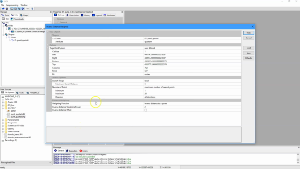Select Attributes tab in Properties panel
The width and height of the screenshot is (300, 169).
tap(109, 15)
